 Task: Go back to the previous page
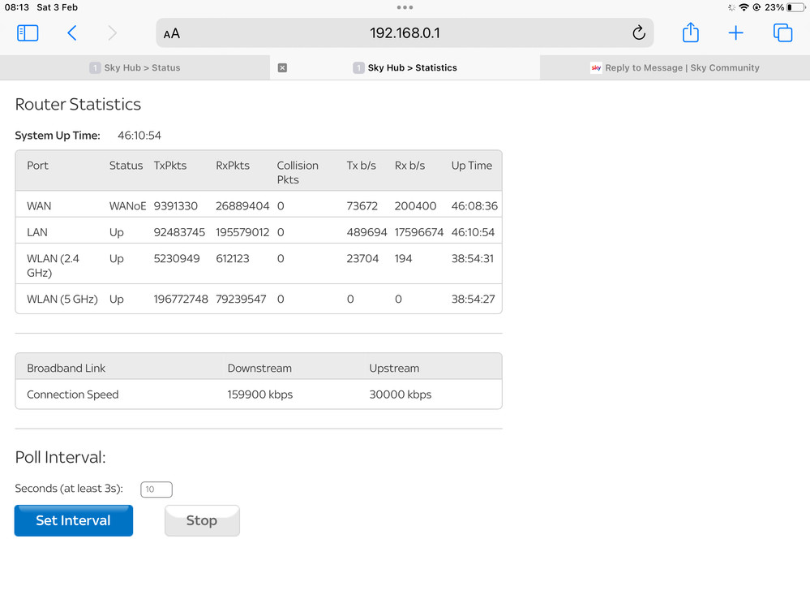pyautogui.click(x=72, y=32)
